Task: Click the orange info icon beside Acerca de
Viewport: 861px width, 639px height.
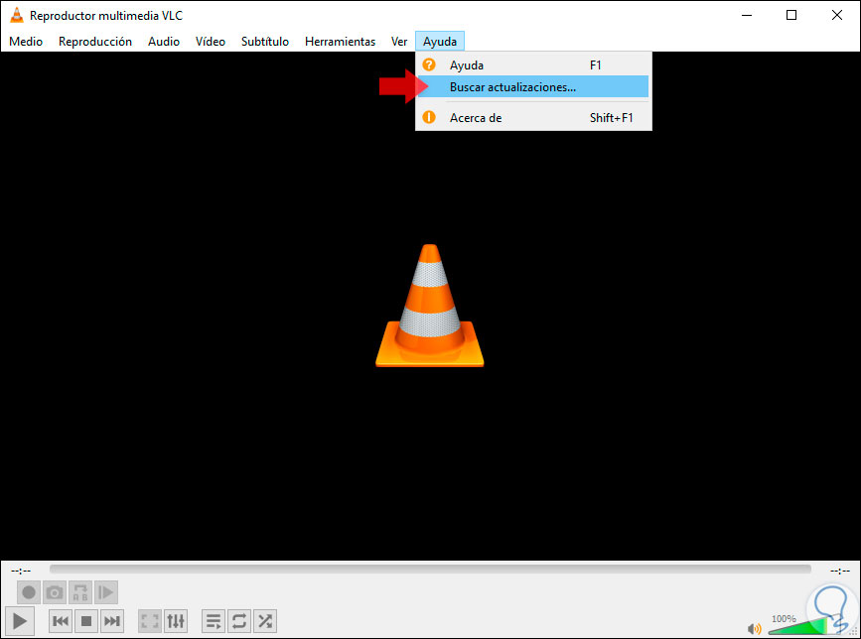Action: pyautogui.click(x=429, y=117)
